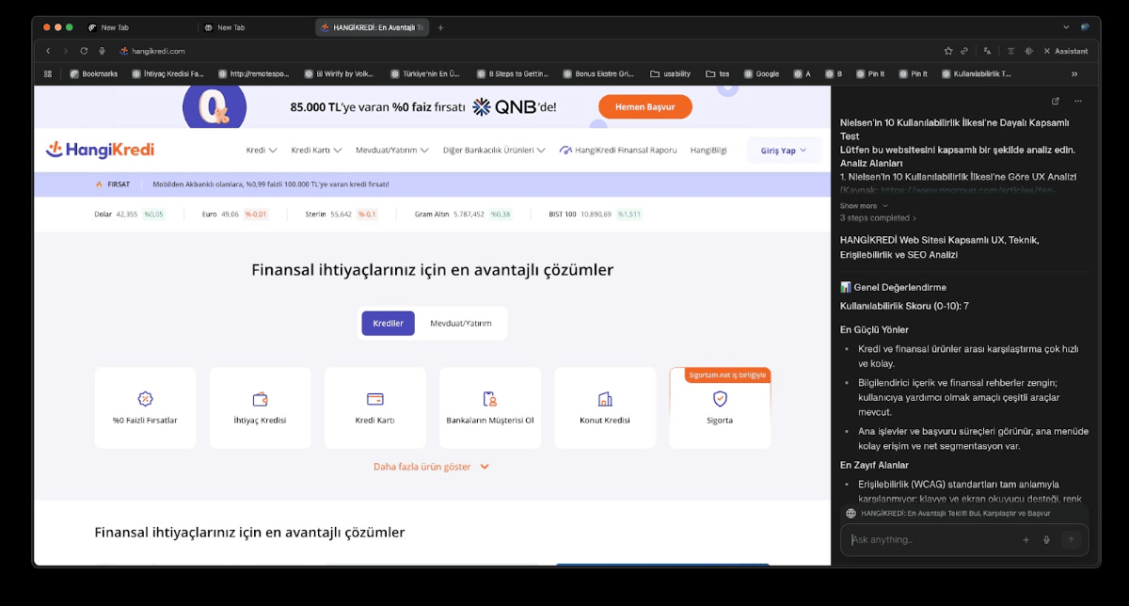The image size is (1129, 606).
Task: Open the tes bookmarks folder
Action: [x=718, y=73]
